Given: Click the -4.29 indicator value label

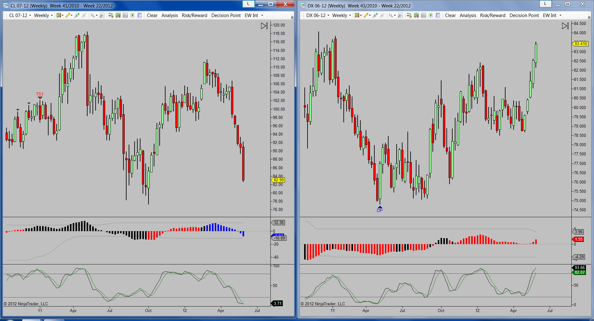Looking at the screenshot, I should click(x=579, y=257).
